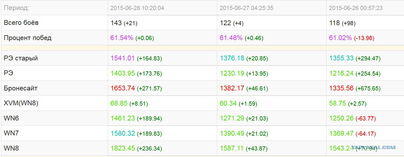Select the change value (+173.76)
The height and width of the screenshot is (157, 404).
[x=149, y=74]
